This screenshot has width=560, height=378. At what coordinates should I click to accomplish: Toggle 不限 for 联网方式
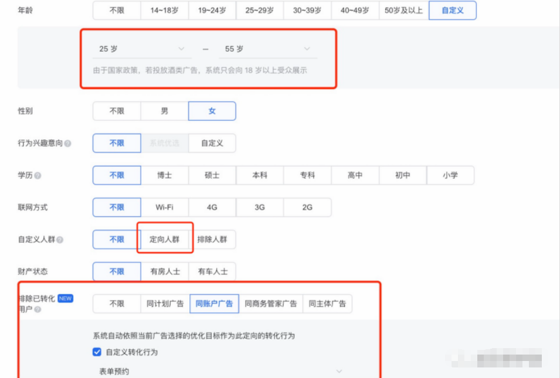117,207
